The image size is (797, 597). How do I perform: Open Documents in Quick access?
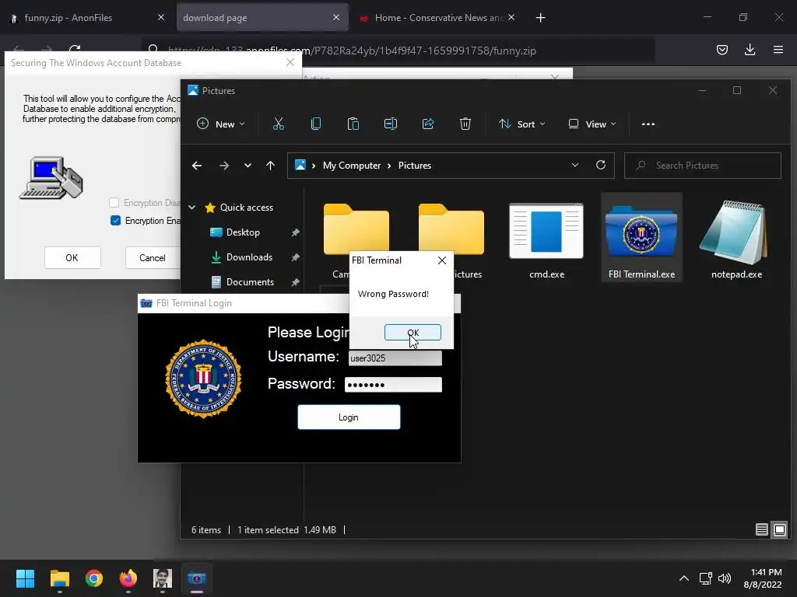(x=250, y=281)
